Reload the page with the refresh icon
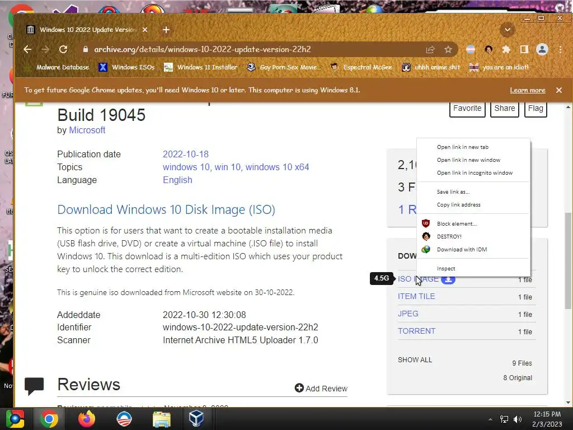This screenshot has height=430, width=573. pyautogui.click(x=63, y=49)
